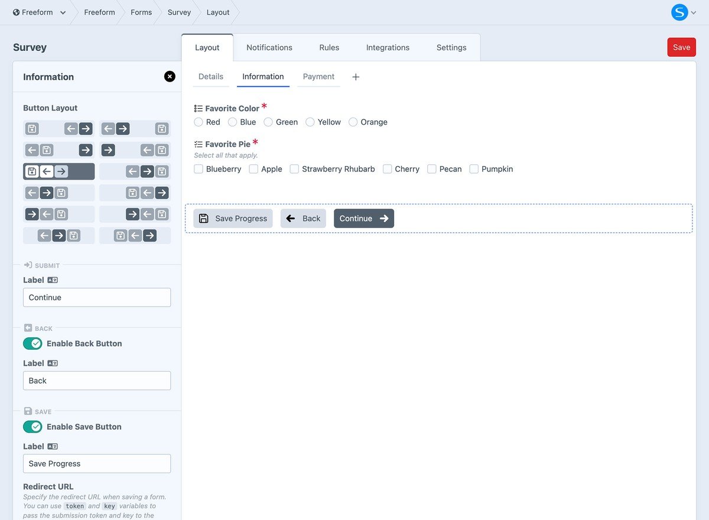The image size is (709, 520).
Task: Click the Save Progress preview button
Action: pyautogui.click(x=233, y=219)
